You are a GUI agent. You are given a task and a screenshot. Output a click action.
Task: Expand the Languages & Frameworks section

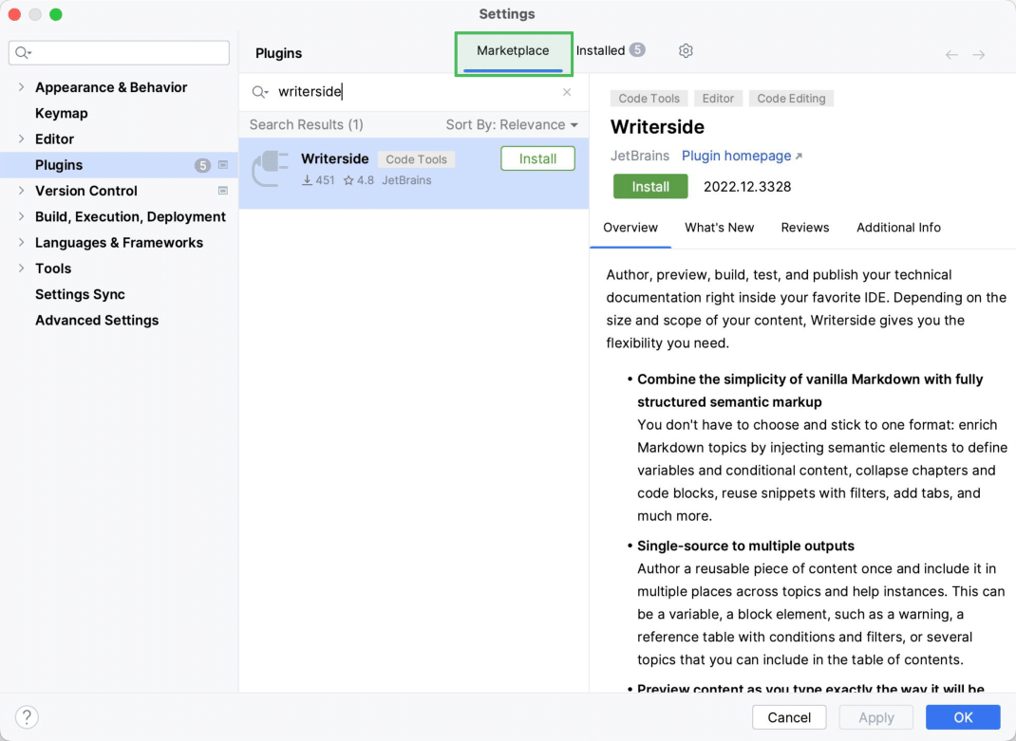tap(21, 243)
